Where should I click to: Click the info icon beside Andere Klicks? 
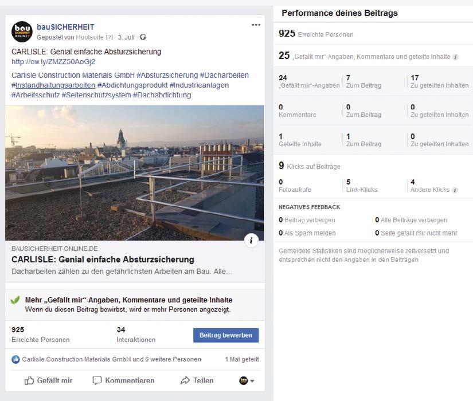[455, 190]
